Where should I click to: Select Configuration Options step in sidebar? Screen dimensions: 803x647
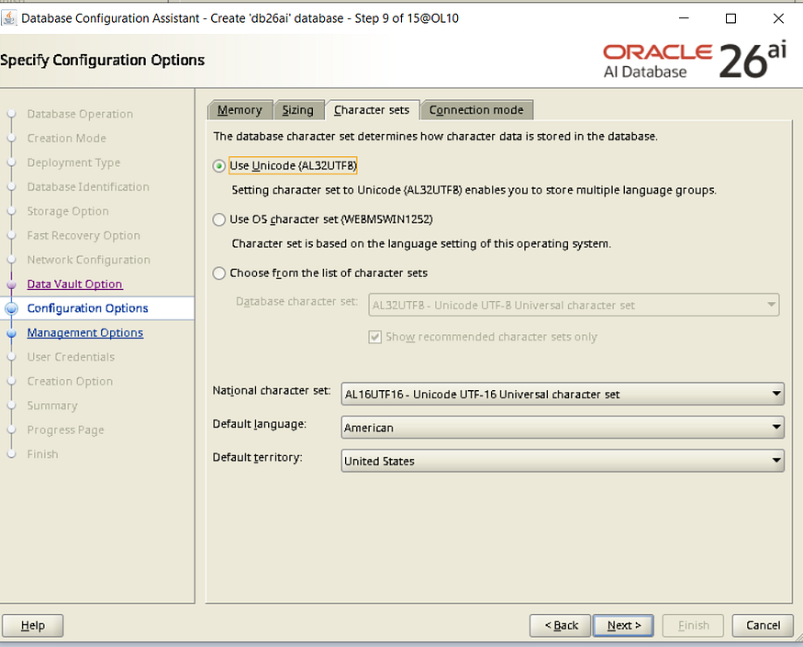[87, 308]
